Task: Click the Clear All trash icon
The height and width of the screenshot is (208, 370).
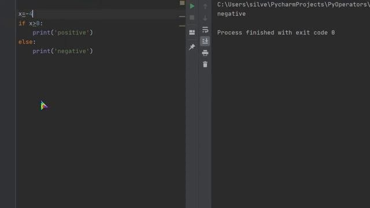Action: (205, 64)
